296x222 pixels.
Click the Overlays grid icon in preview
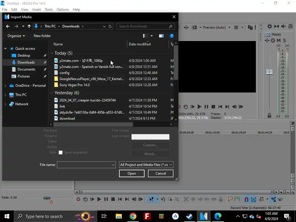pyautogui.click(x=236, y=27)
